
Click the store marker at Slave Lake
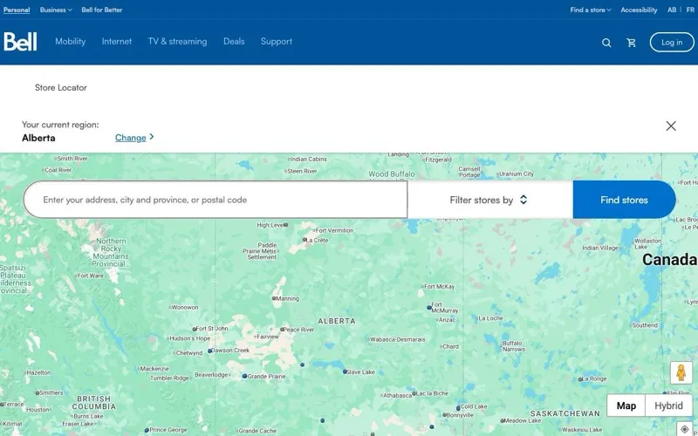point(345,371)
